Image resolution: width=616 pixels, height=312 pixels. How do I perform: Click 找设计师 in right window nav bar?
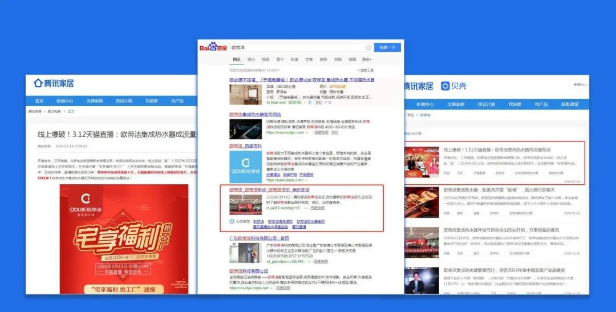(487, 104)
